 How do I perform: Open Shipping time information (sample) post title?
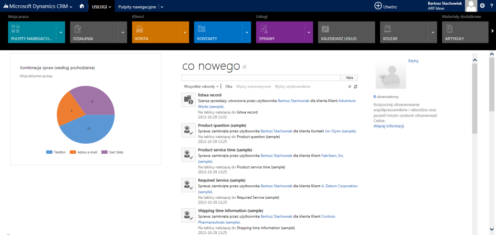click(231, 211)
